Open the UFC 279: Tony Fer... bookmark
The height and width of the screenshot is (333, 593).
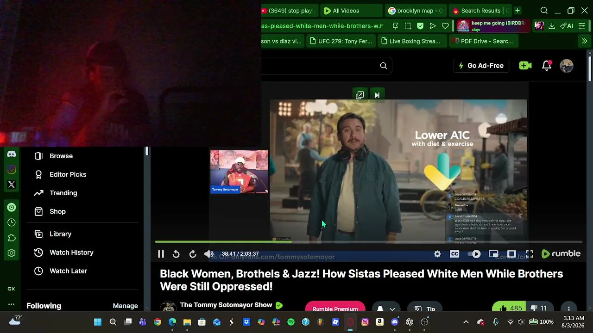[x=341, y=41]
